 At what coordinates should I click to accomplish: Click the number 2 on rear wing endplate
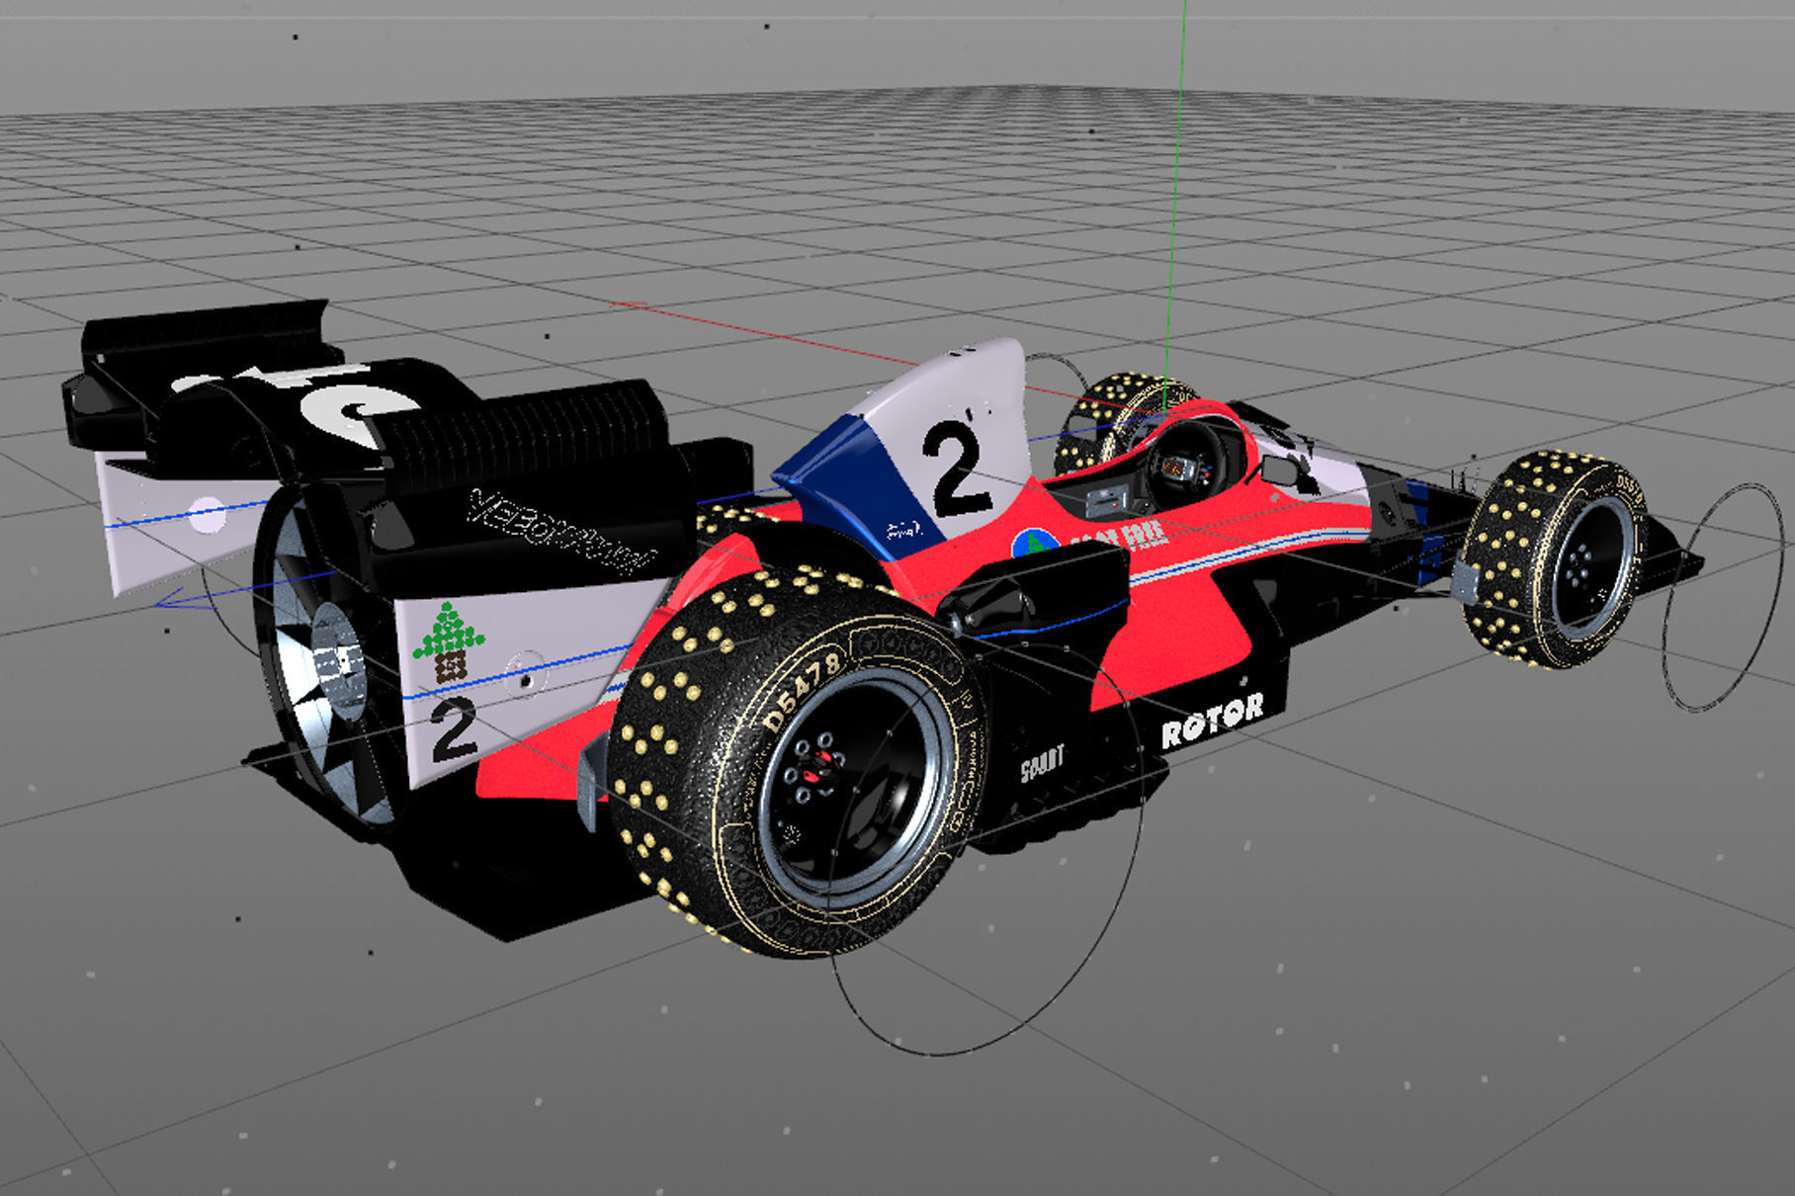coord(453,728)
